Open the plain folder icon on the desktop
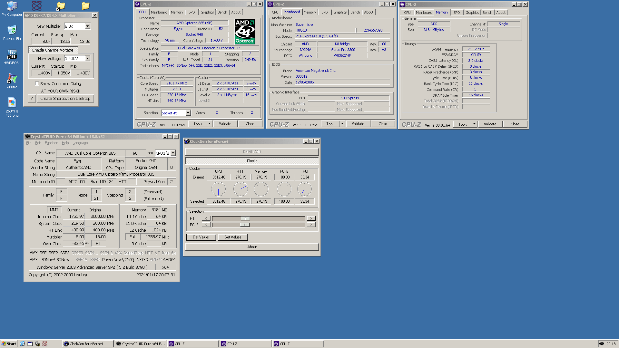The width and height of the screenshot is (619, 348). point(85,5)
